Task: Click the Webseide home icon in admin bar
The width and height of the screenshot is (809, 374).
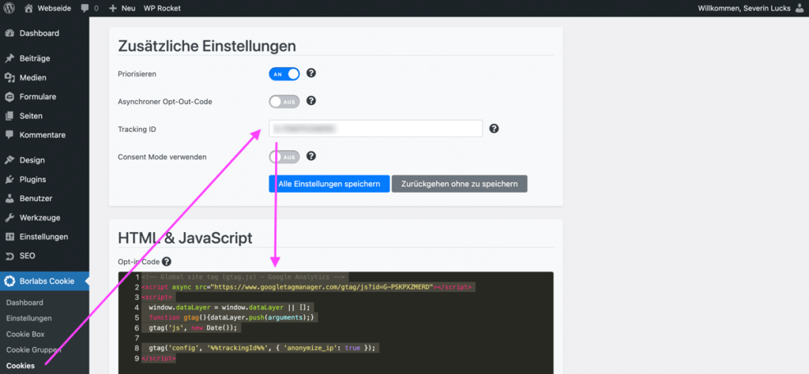Action: [29, 8]
